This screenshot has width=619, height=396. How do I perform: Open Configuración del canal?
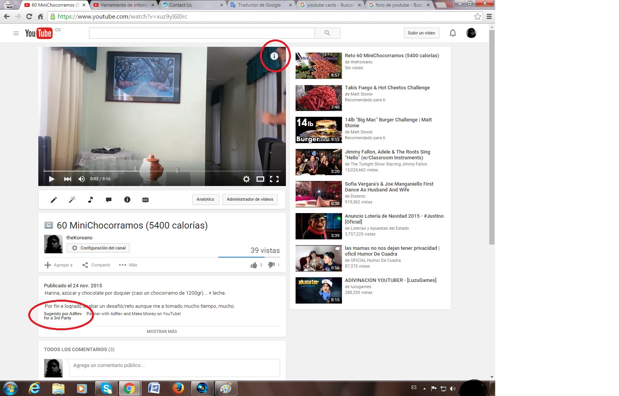coord(98,248)
